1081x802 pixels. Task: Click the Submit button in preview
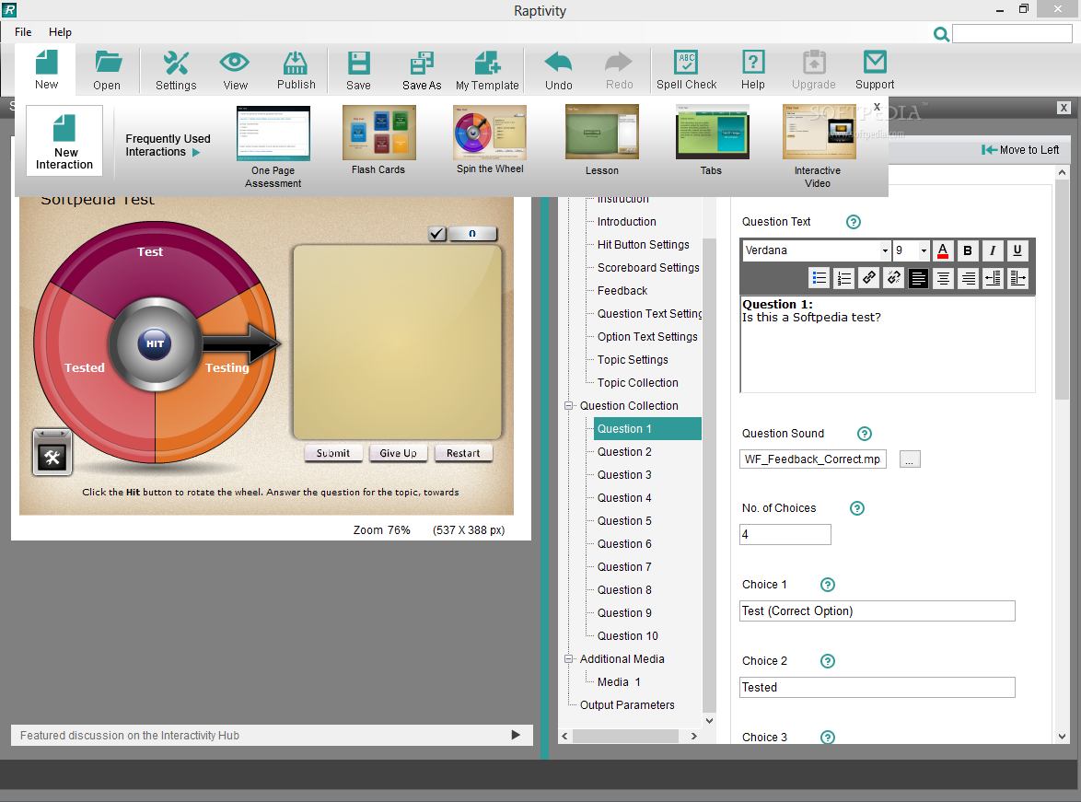point(333,453)
